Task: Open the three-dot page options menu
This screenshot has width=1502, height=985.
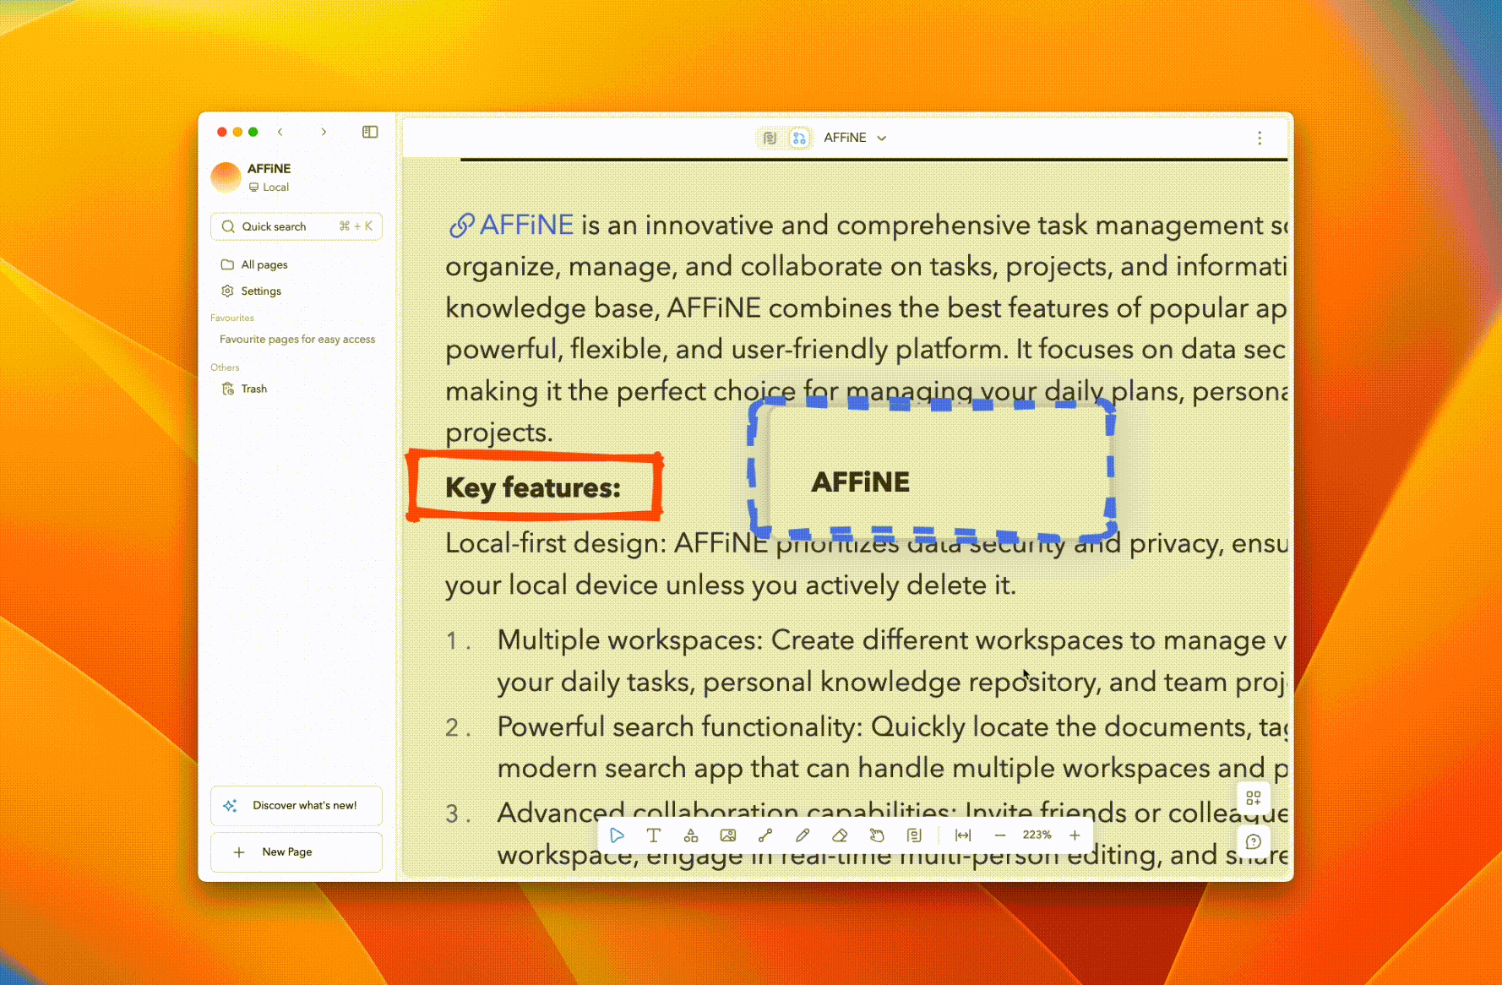Action: (1260, 138)
